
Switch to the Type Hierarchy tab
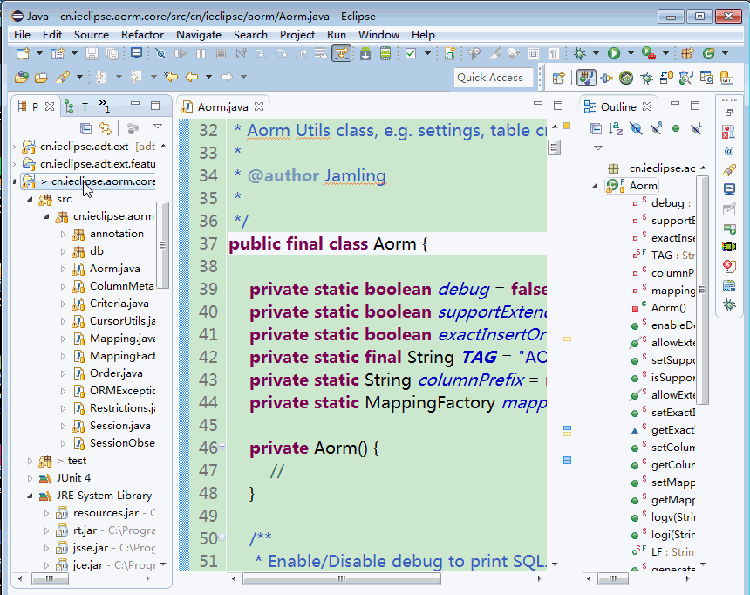[78, 106]
